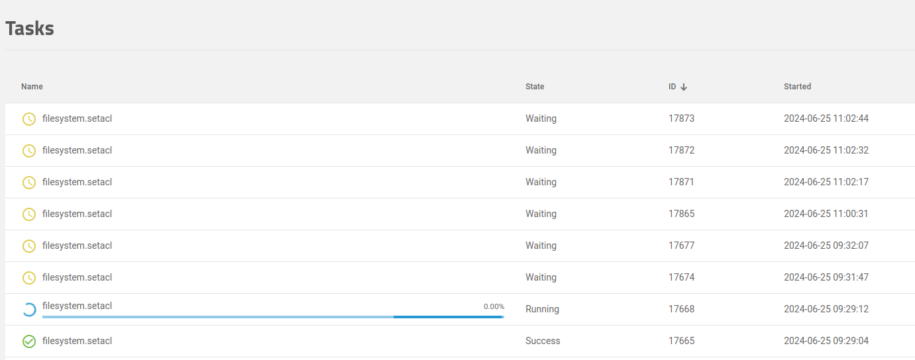Click the waiting clock icon for task 17872
This screenshot has height=360, width=915.
[x=29, y=151]
